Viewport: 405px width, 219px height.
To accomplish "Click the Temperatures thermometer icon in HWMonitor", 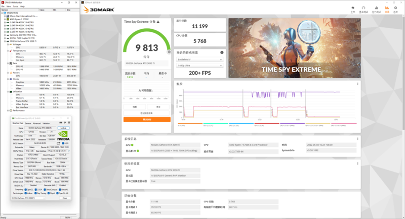I will [11, 50].
